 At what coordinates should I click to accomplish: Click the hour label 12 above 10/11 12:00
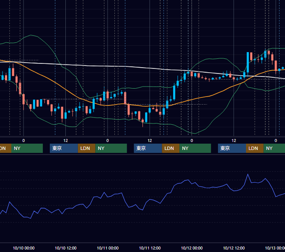click(x=150, y=141)
